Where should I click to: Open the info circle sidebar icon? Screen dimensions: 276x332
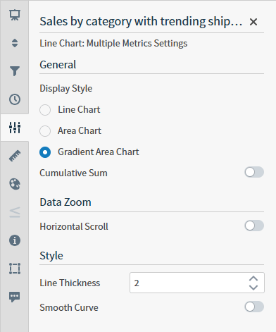pos(15,240)
